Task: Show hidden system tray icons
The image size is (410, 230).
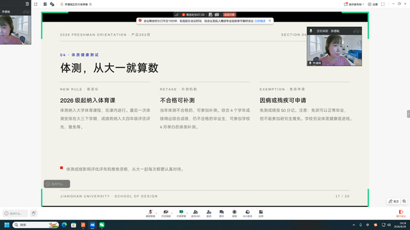Action: coord(354,225)
